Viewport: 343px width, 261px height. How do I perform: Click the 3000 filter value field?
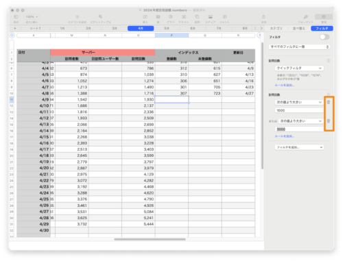click(x=299, y=129)
